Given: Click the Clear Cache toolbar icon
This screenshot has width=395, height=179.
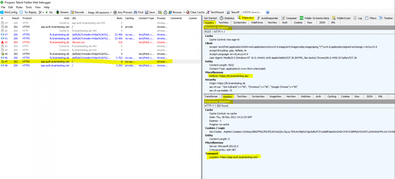Looking at the screenshot, I should [x=195, y=12].
